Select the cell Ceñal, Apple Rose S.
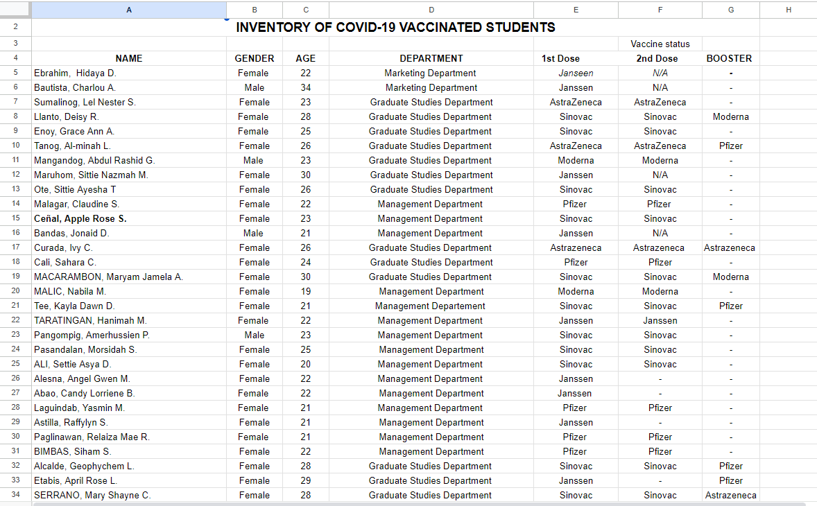 click(80, 218)
